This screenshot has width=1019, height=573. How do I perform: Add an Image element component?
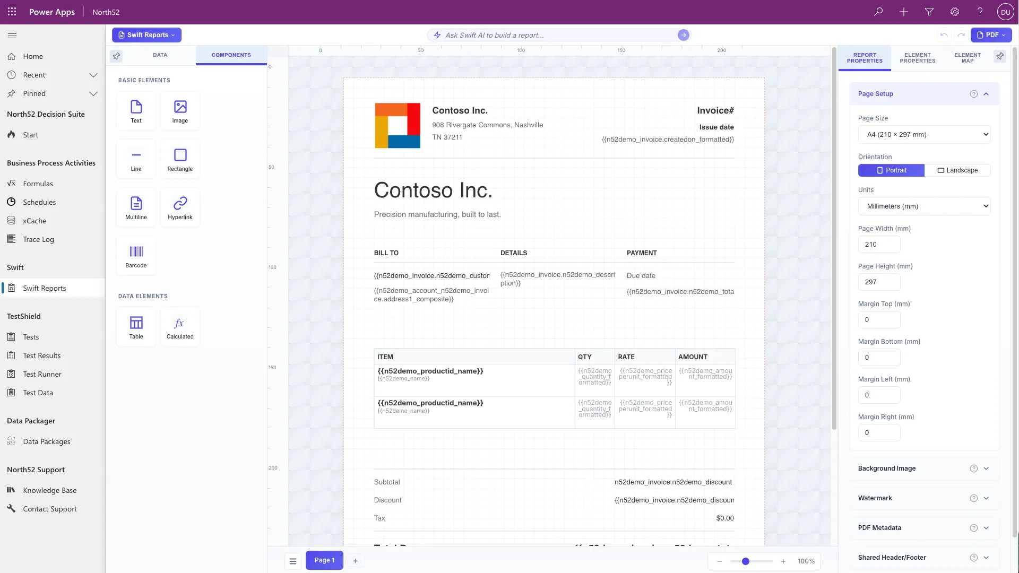[x=180, y=111]
